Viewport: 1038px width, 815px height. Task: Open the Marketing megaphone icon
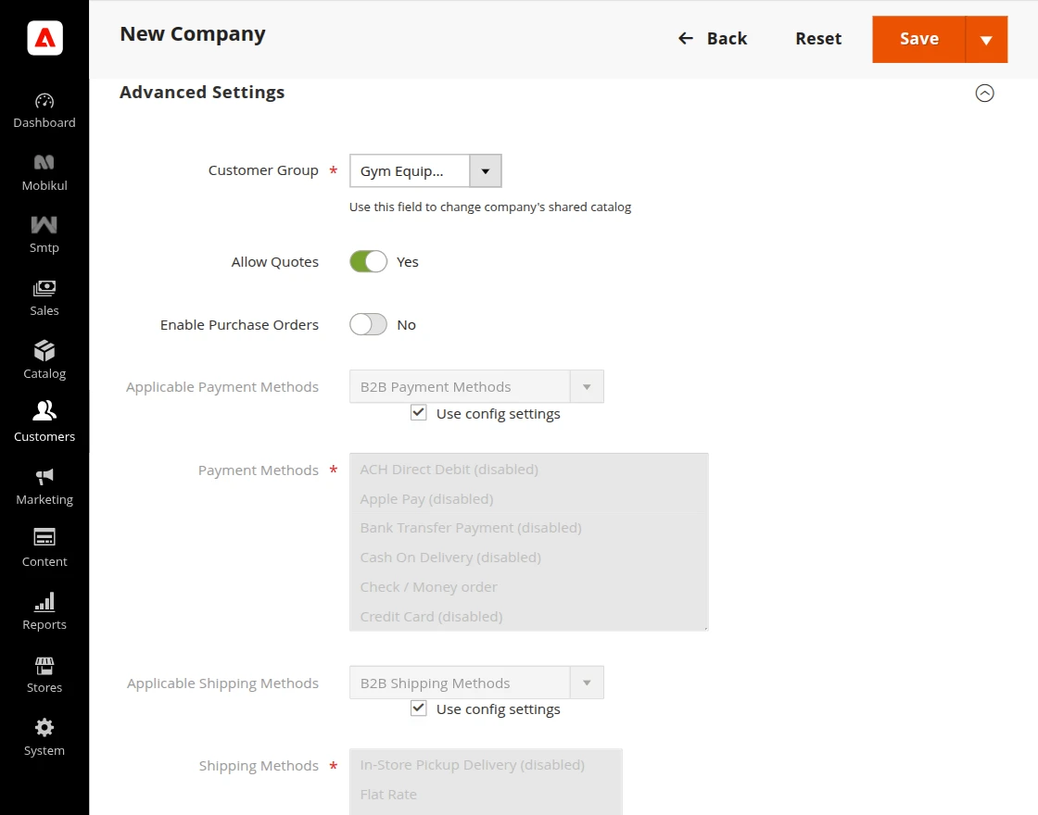click(44, 476)
